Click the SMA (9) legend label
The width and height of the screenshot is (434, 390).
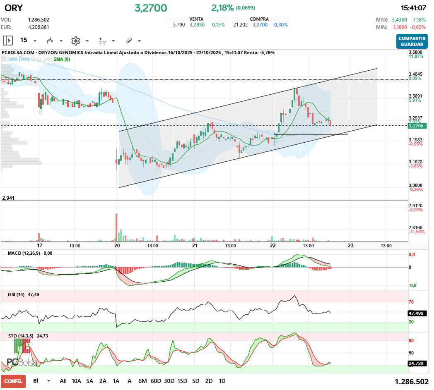pyautogui.click(x=62, y=59)
